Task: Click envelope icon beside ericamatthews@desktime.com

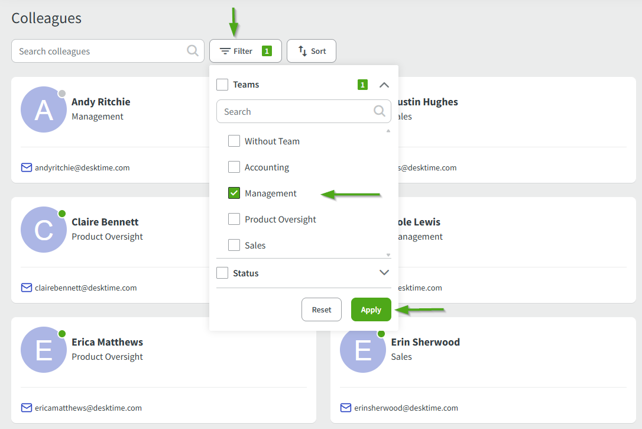Action: tap(26, 408)
